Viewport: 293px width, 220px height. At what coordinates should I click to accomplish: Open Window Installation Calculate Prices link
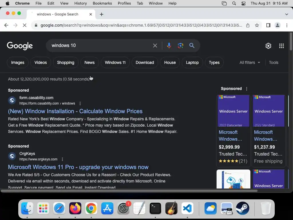coord(75,111)
